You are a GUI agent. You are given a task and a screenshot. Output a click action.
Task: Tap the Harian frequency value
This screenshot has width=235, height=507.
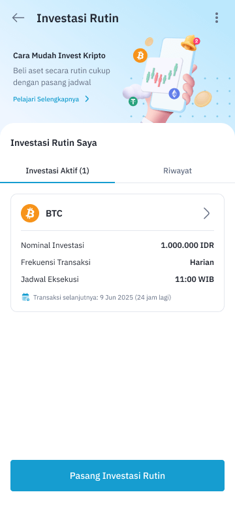pyautogui.click(x=202, y=262)
